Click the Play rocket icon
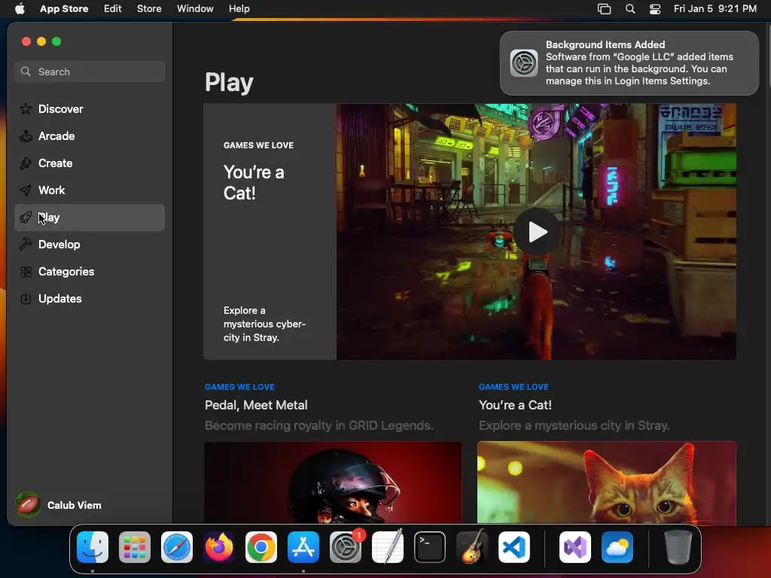This screenshot has height=578, width=771. 26,218
